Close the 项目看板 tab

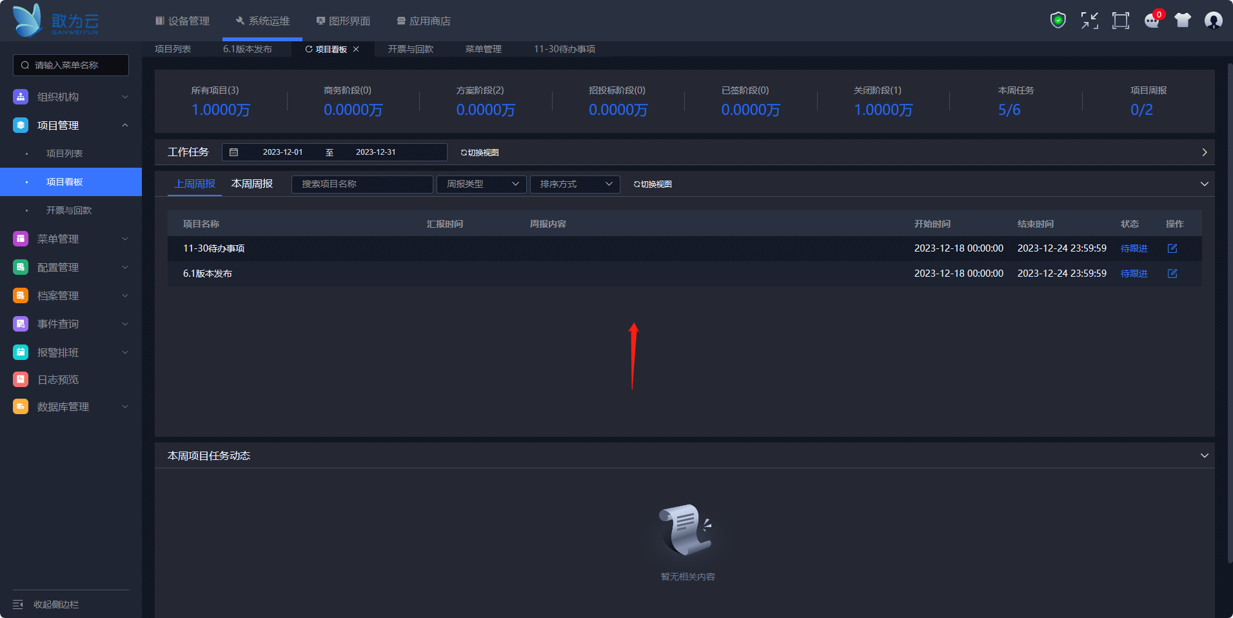click(356, 49)
